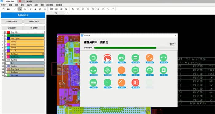Click the small icon on Bot Layer row
Screen dimensions: 215x114
[43, 54]
